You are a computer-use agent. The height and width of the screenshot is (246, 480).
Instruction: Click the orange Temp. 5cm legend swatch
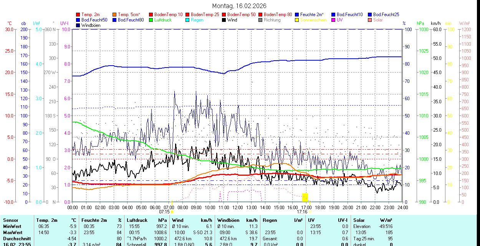click(x=115, y=15)
